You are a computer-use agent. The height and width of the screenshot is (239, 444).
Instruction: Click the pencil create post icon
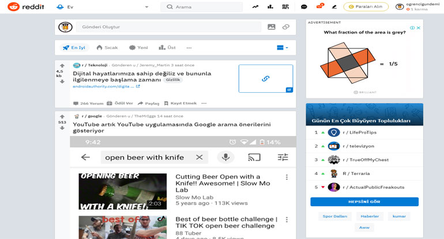click(334, 7)
